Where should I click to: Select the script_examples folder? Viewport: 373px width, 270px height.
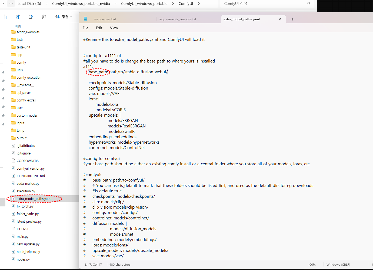point(28,32)
